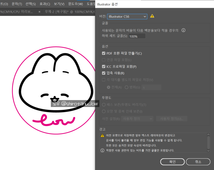214x170 pixels.
Task: Open the 문자(T) menu
Action: [17, 4]
